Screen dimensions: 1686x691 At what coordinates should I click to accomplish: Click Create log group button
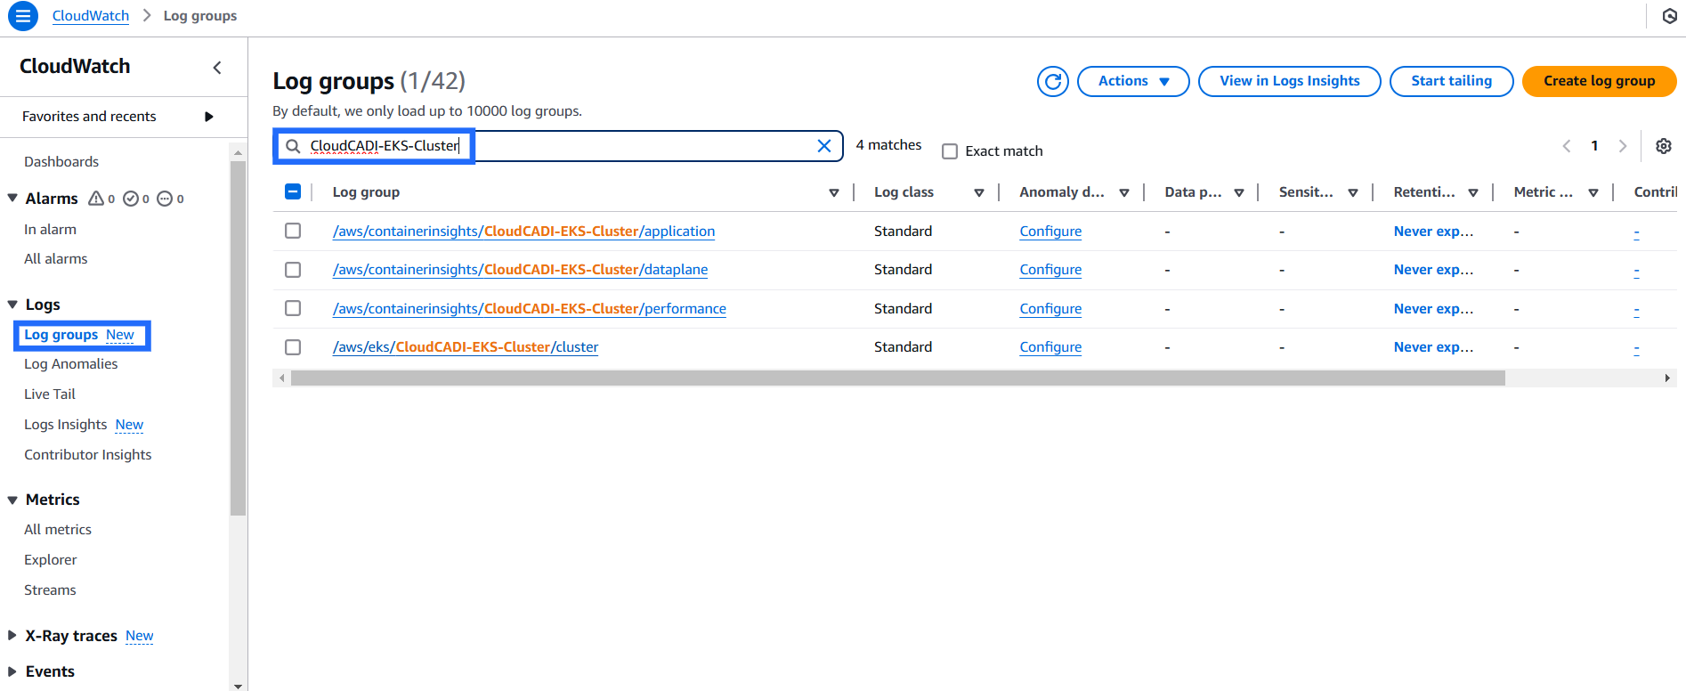tap(1599, 81)
